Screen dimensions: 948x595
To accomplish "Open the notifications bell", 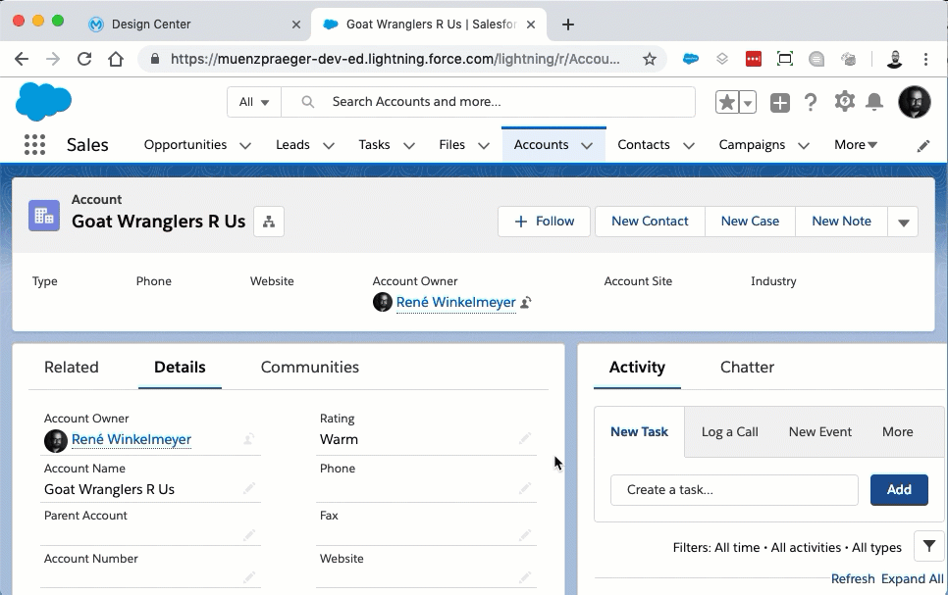I will point(874,102).
